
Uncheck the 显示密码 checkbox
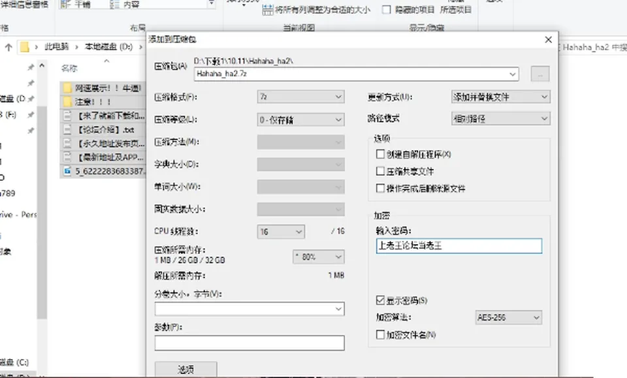pyautogui.click(x=380, y=300)
